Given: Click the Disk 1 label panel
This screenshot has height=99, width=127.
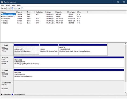Looking at the screenshot, I should [x=7, y=62].
